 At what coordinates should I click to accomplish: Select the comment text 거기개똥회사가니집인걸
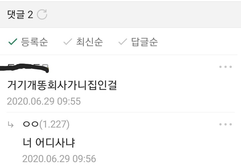point(62,85)
